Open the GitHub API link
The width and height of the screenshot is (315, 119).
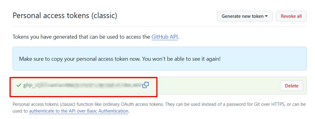pos(165,37)
